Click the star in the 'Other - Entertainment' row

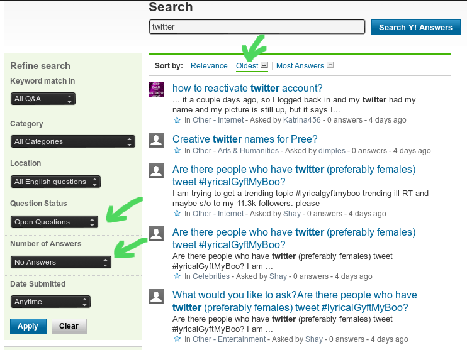click(177, 339)
